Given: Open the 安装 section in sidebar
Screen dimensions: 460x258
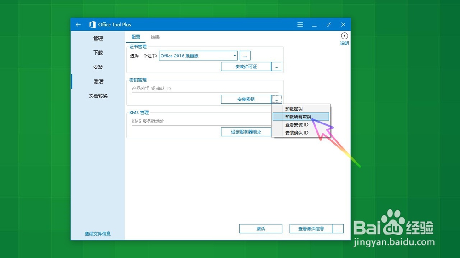Looking at the screenshot, I should click(98, 67).
